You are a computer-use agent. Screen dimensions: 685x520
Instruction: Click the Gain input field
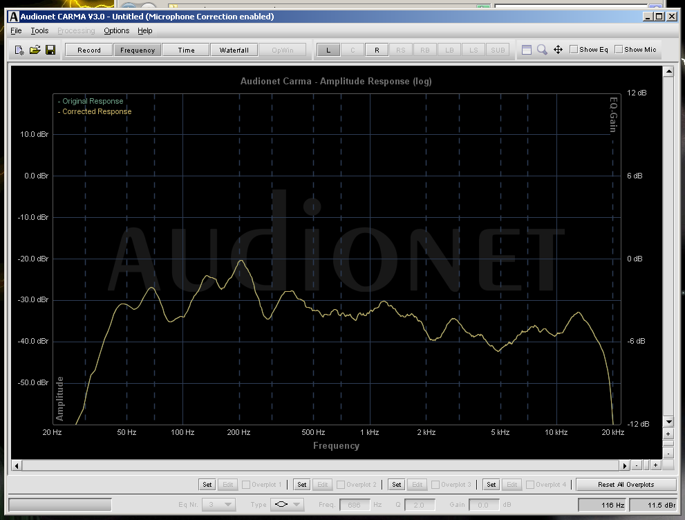(x=484, y=505)
